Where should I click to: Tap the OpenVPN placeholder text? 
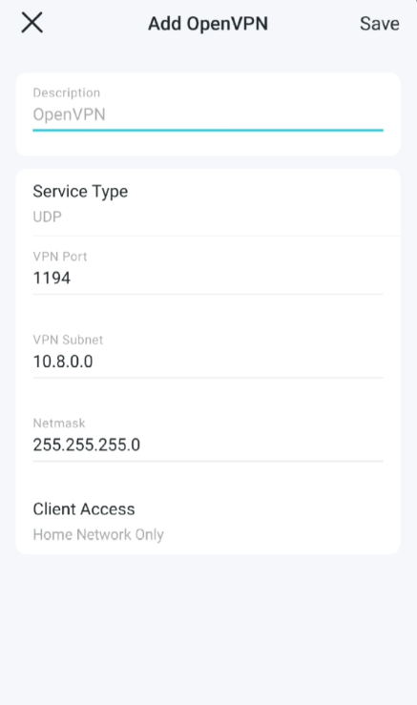coord(69,114)
